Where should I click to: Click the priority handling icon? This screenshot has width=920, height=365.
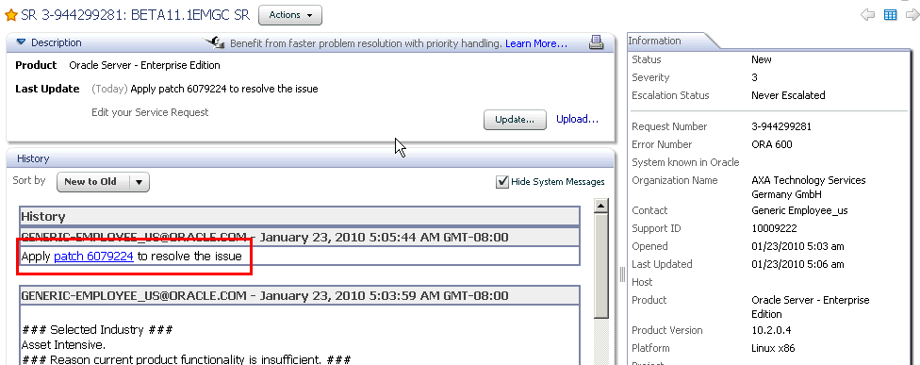pos(214,42)
